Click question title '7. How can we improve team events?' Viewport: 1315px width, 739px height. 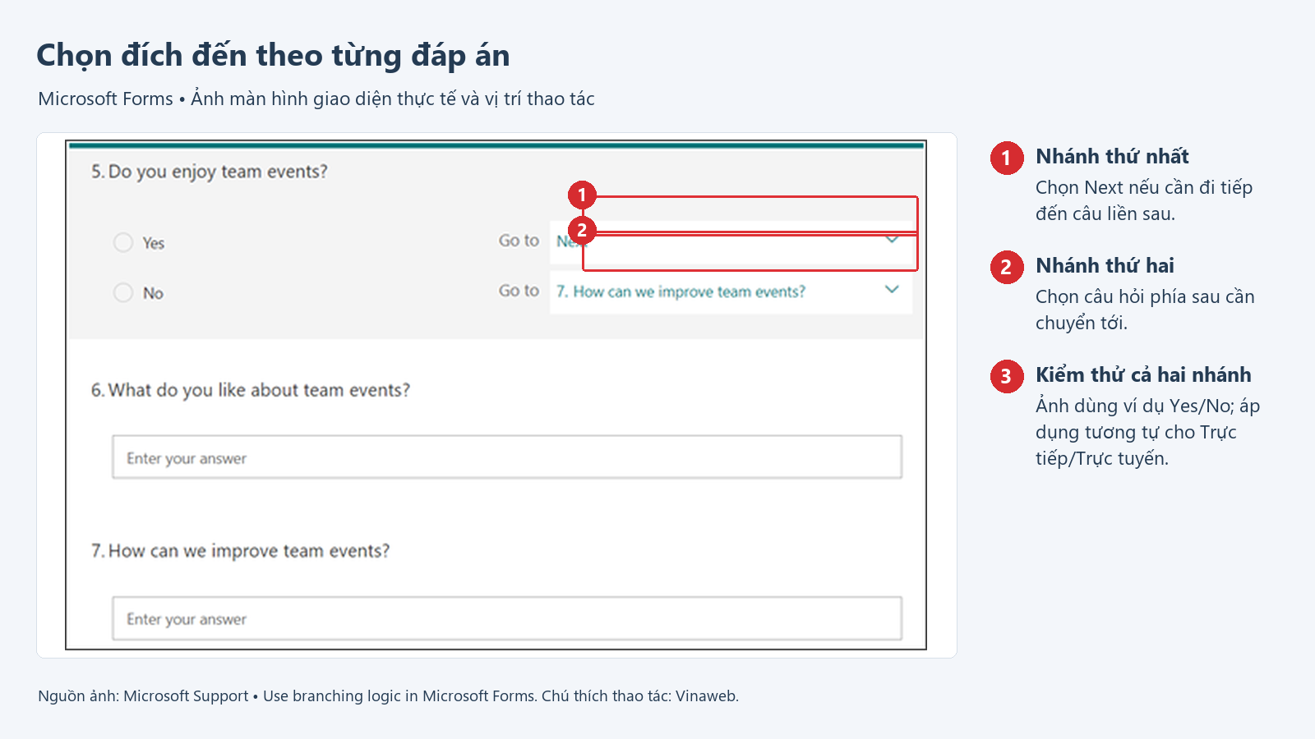(241, 551)
